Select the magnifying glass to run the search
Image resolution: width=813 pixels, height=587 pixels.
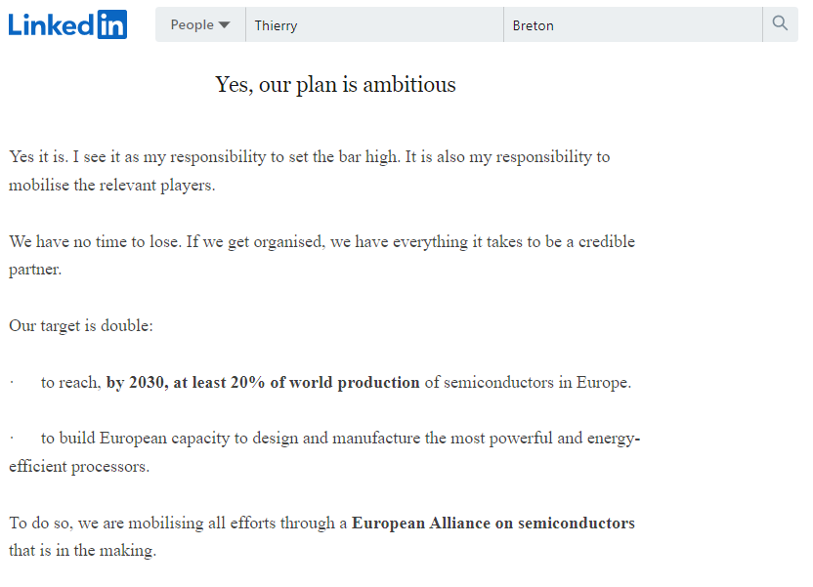pyautogui.click(x=780, y=23)
